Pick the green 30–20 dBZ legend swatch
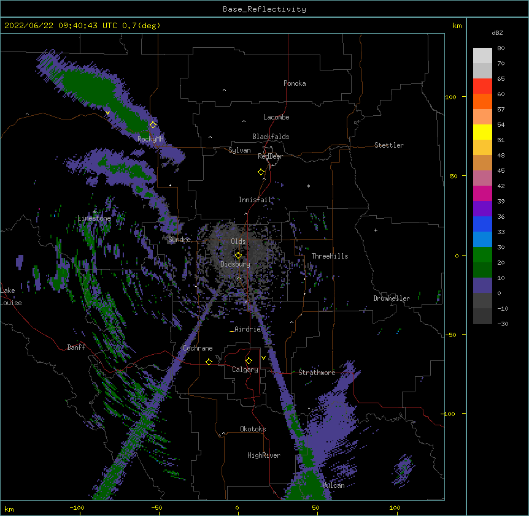The width and height of the screenshot is (529, 516). click(482, 255)
